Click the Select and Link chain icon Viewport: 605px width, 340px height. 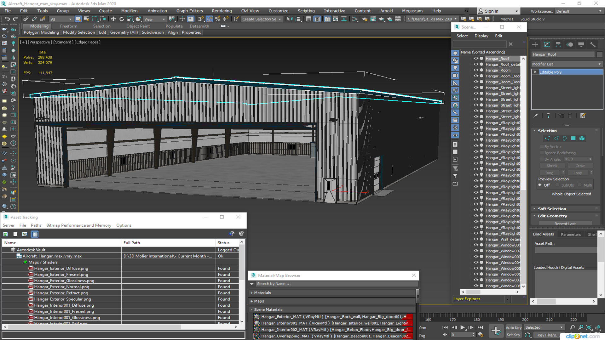coord(26,19)
